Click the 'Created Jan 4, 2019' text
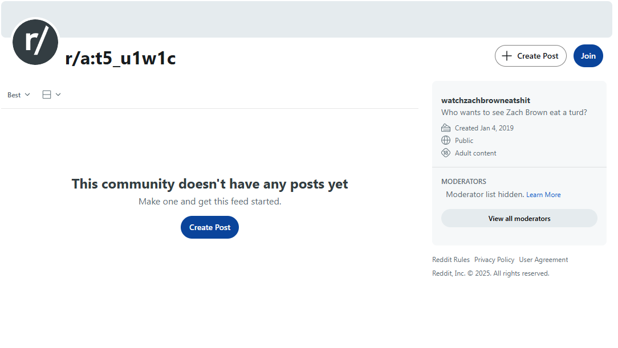 click(484, 128)
